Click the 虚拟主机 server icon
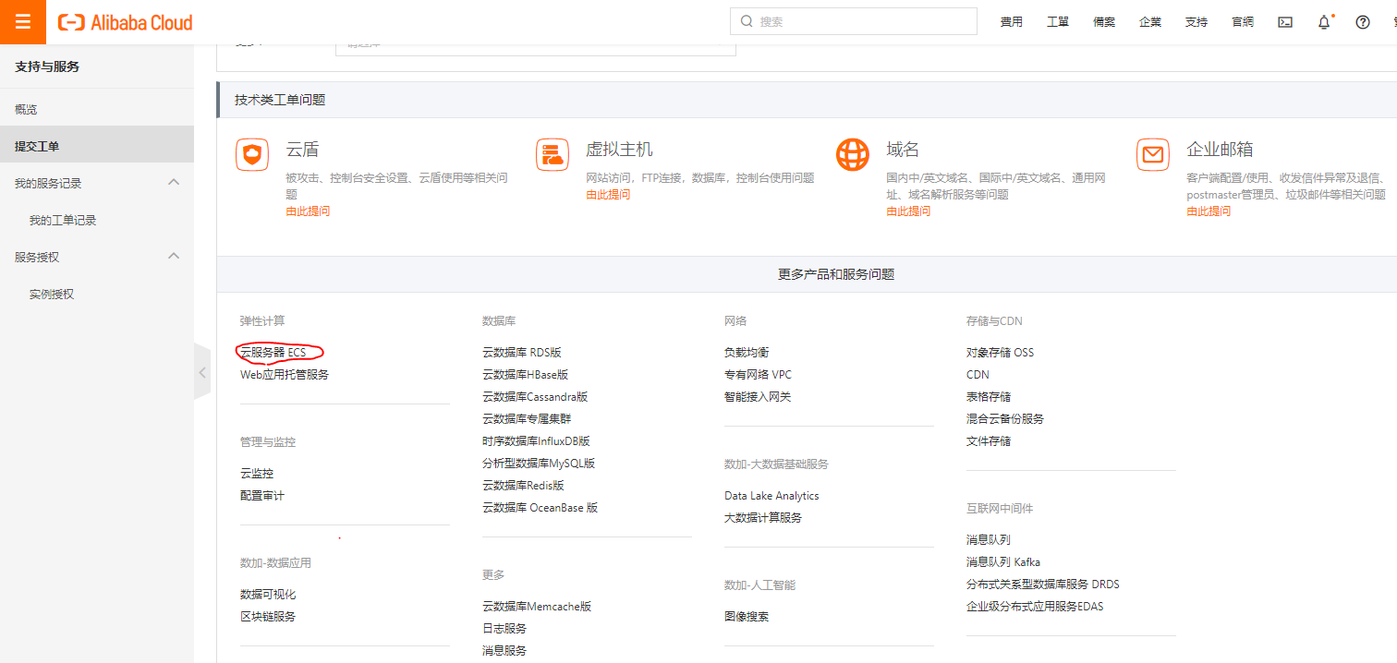Viewport: 1397px width, 663px height. coord(553,154)
